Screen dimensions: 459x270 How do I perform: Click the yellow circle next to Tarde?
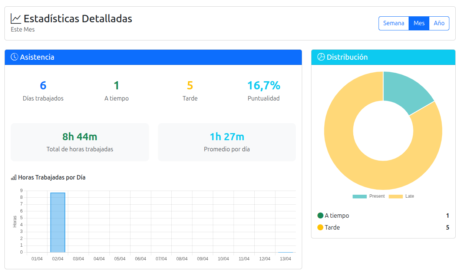(x=320, y=227)
